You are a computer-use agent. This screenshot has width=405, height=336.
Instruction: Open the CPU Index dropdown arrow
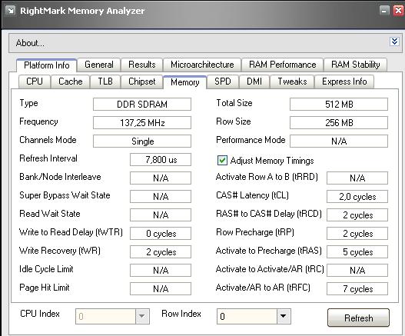point(142,316)
